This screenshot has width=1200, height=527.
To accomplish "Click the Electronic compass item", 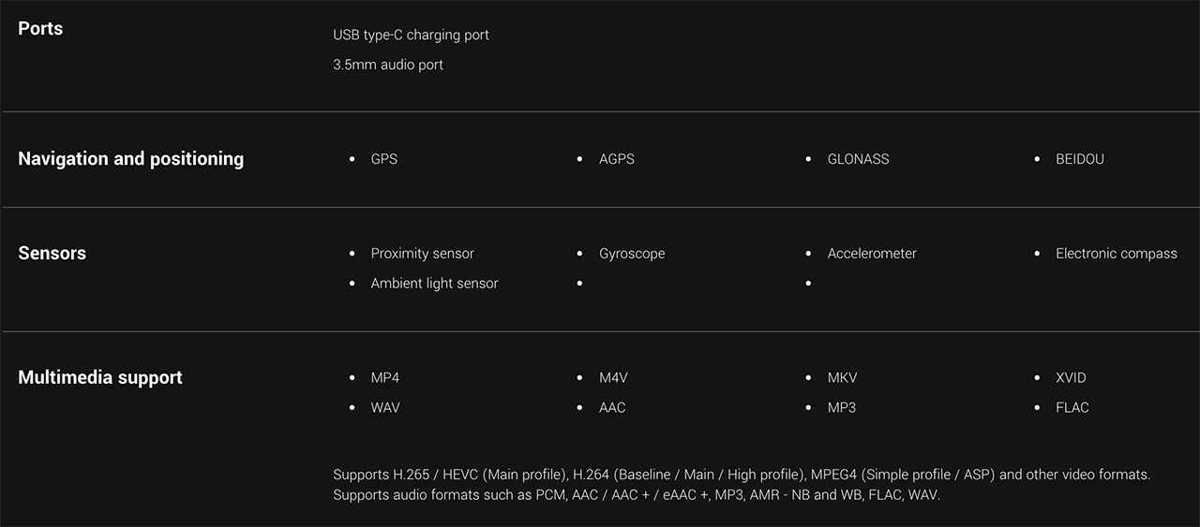I will 1116,254.
